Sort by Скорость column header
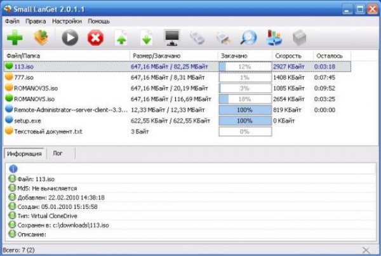 [293, 56]
